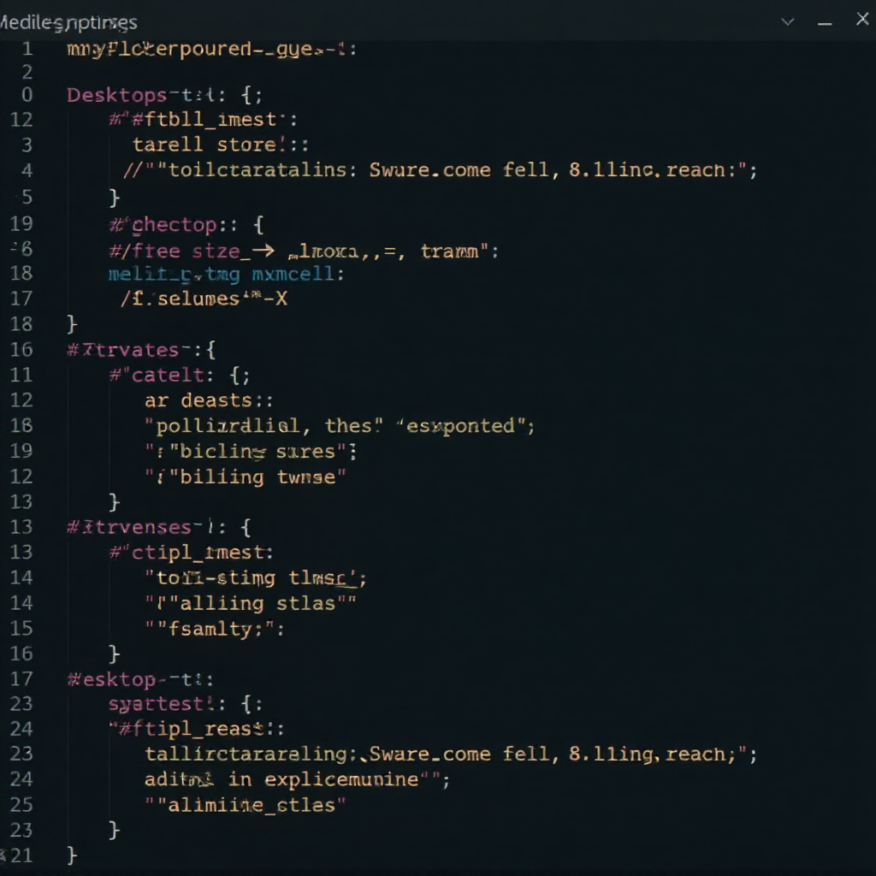Click the 'tarell store' line

pos(221,145)
